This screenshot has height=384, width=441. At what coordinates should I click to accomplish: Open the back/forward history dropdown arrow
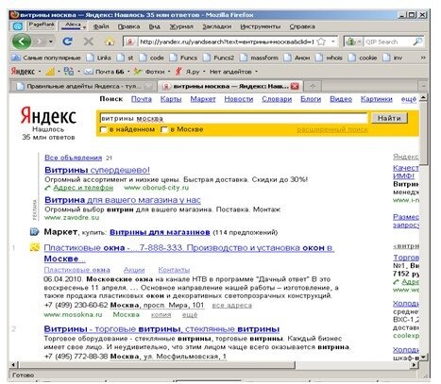pyautogui.click(x=50, y=42)
